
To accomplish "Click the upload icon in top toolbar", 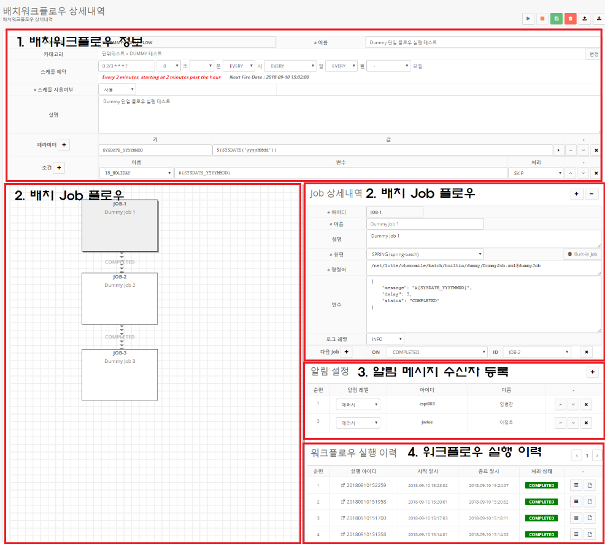I will [585, 18].
